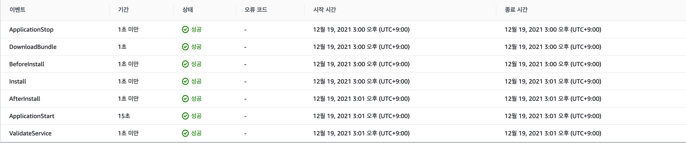Click the ApplicationStop success checkmark icon

(x=185, y=29)
